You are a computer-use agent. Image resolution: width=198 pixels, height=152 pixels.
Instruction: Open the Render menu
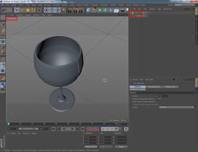click(65, 5)
